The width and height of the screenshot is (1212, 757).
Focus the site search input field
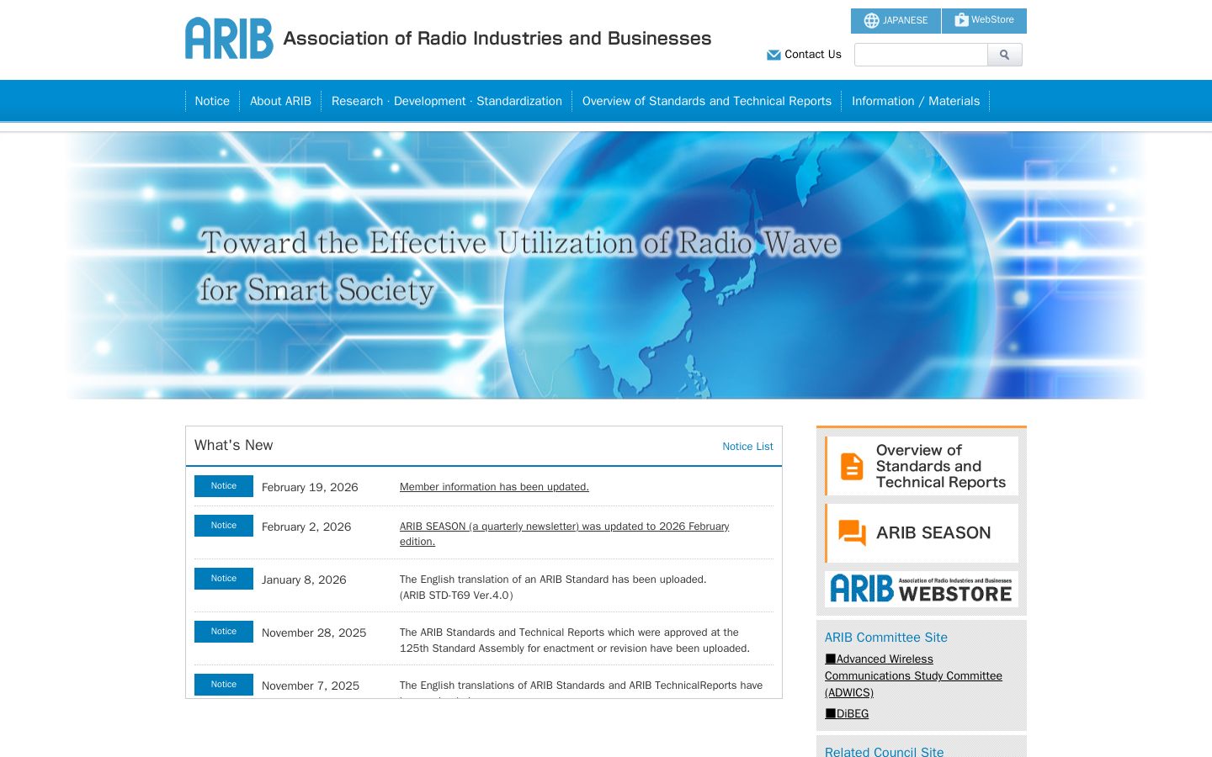tap(921, 55)
